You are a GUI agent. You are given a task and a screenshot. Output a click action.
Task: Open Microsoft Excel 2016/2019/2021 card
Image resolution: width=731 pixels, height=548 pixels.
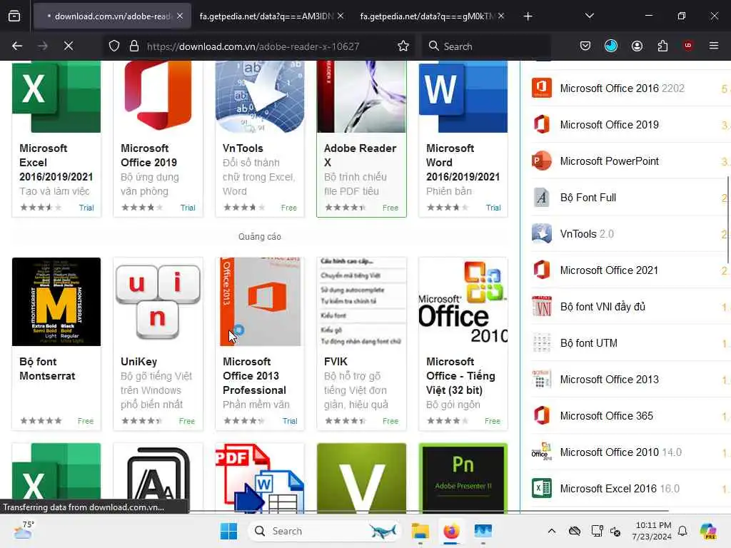[x=56, y=138]
